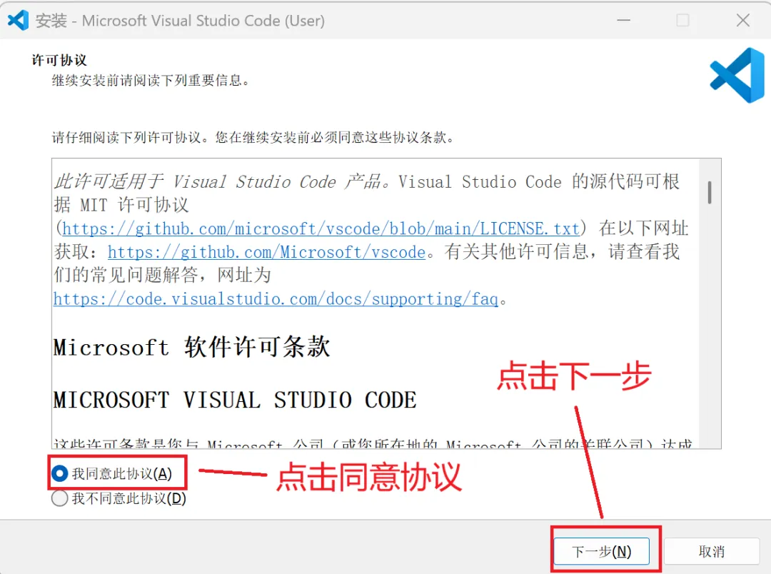This screenshot has width=771, height=574.
Task: Click the "许可协议" page title
Action: (59, 60)
